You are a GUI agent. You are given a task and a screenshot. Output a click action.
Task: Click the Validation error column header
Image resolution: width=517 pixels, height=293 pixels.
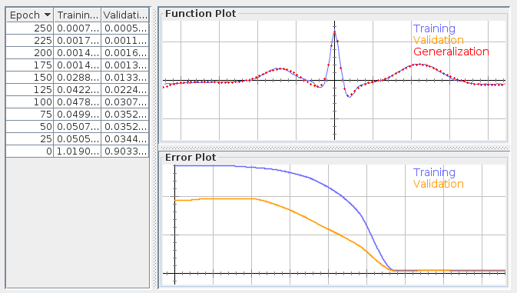coord(125,15)
